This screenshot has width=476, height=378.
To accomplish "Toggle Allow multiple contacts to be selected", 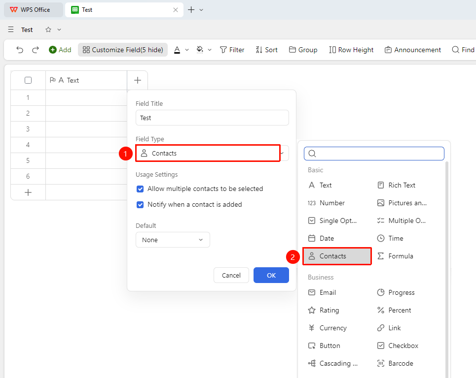I will (140, 189).
